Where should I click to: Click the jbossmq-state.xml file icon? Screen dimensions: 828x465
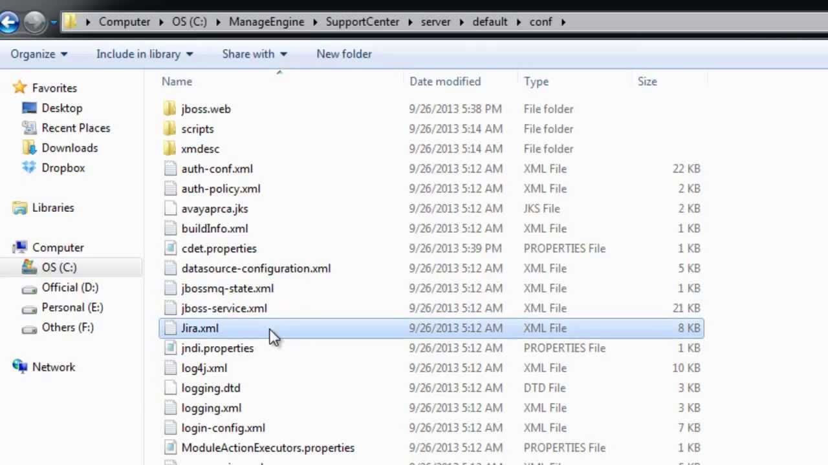(x=169, y=288)
